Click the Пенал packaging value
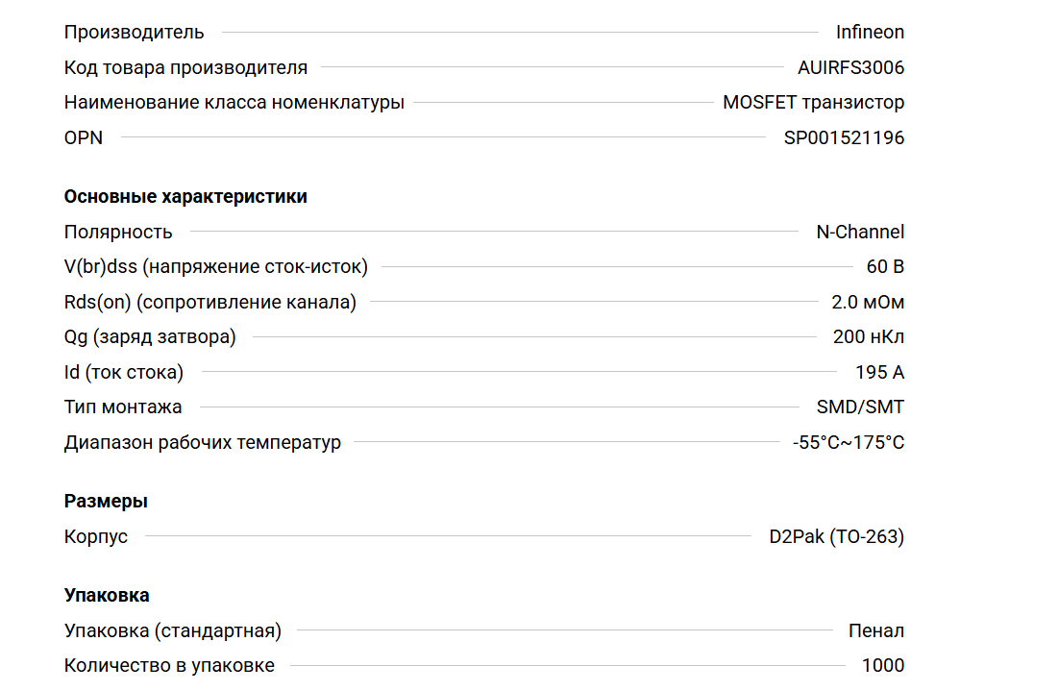 click(875, 631)
